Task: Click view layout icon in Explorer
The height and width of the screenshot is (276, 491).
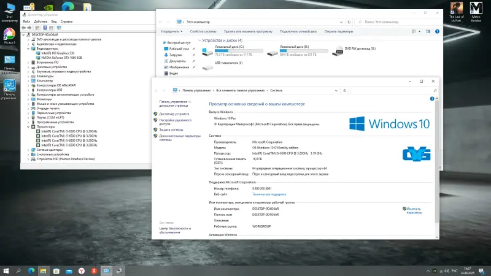Action: pos(414,31)
